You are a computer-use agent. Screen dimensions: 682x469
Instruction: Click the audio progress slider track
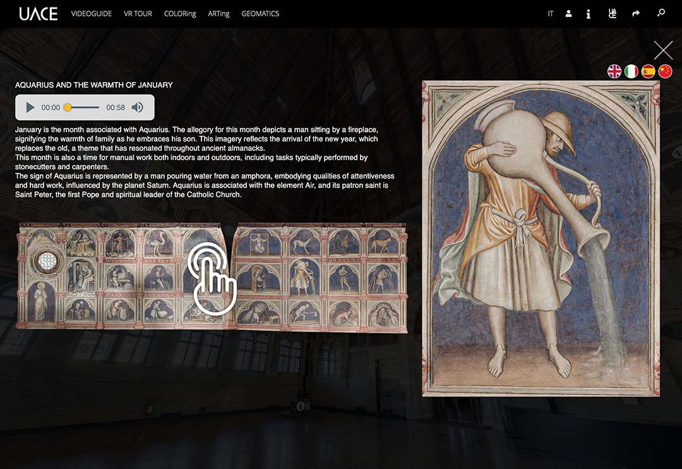(83, 107)
